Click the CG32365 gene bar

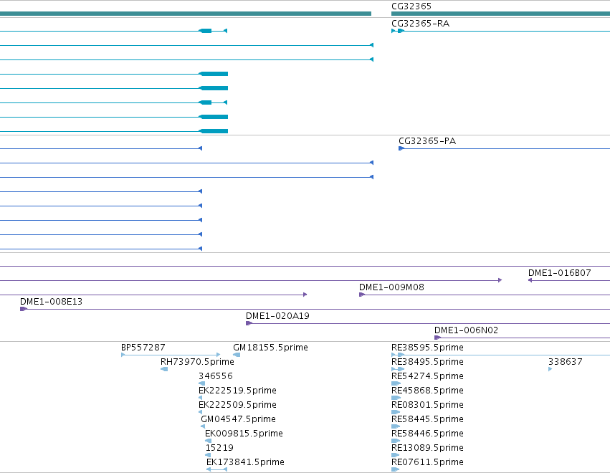500,14
